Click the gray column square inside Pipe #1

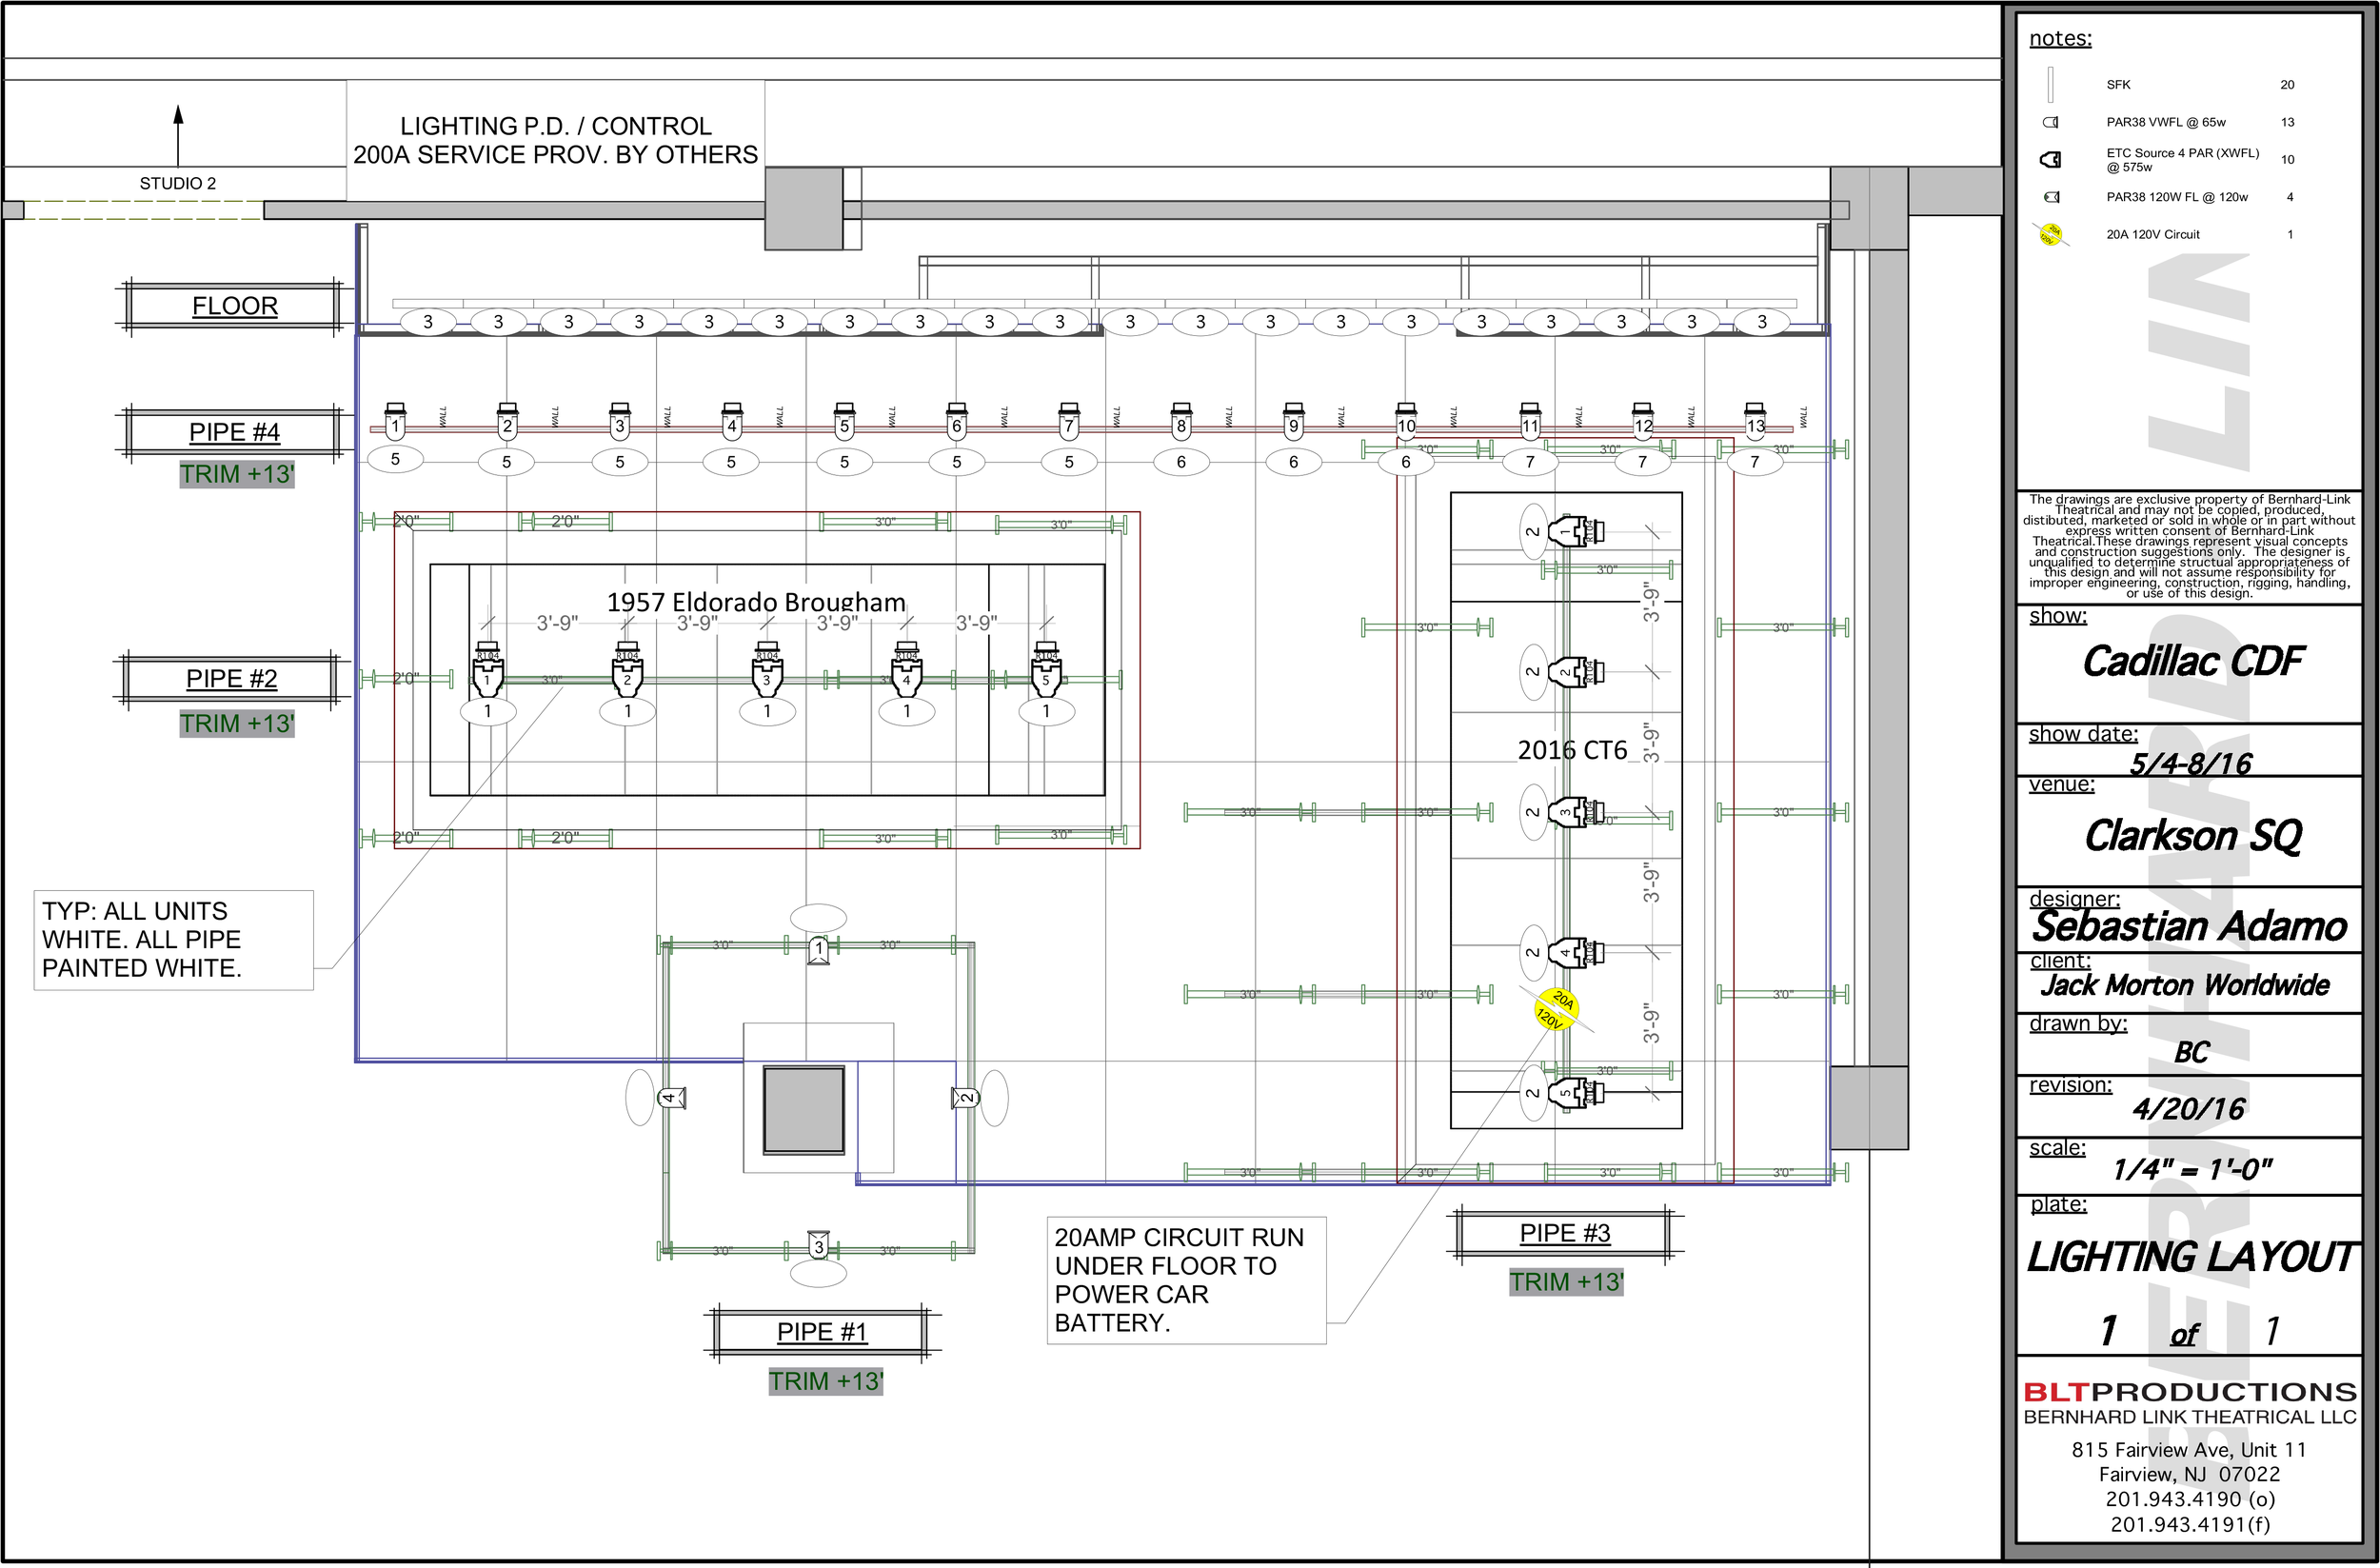point(804,1110)
